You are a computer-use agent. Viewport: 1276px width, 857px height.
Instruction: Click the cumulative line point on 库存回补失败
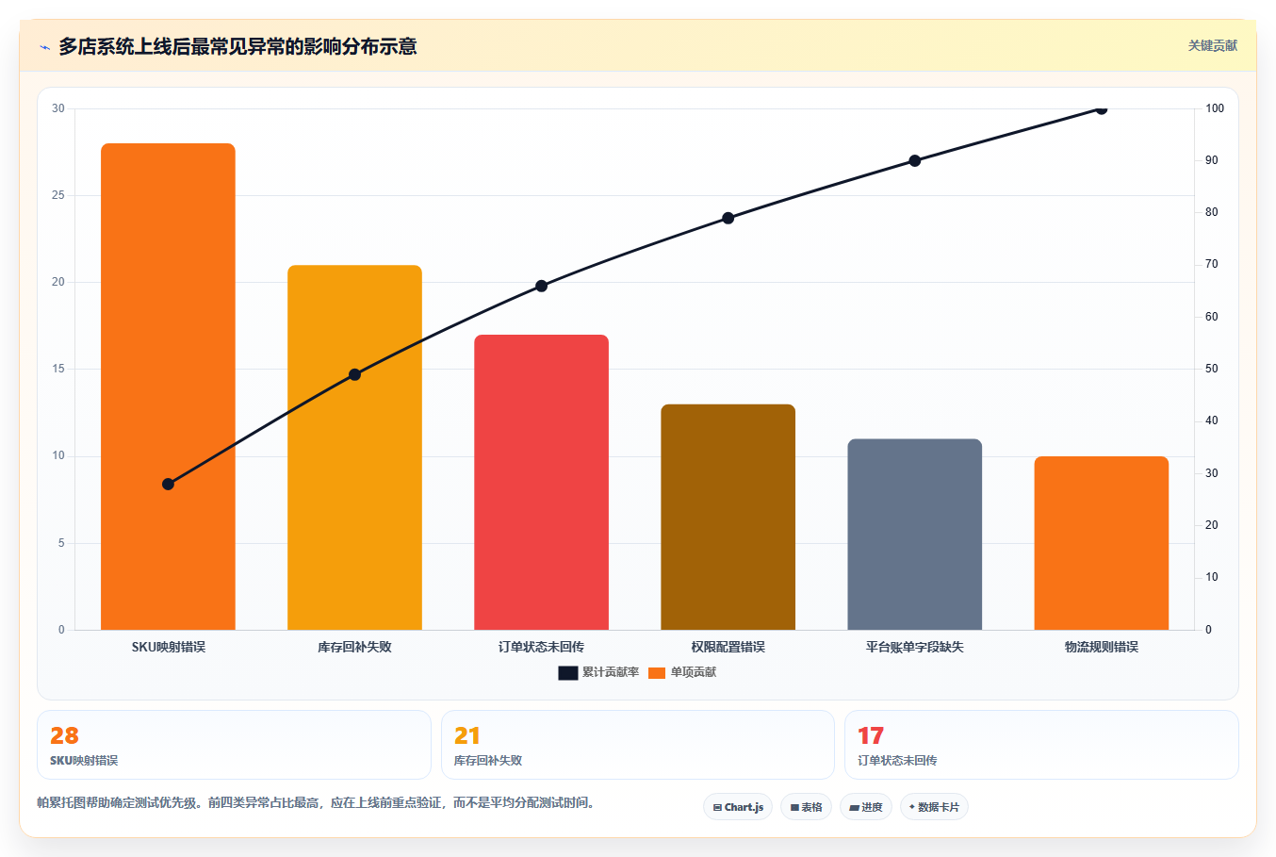(354, 374)
